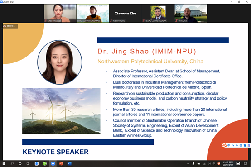
Task: Switch Sogou punctuation mode
Action: pos(232,145)
